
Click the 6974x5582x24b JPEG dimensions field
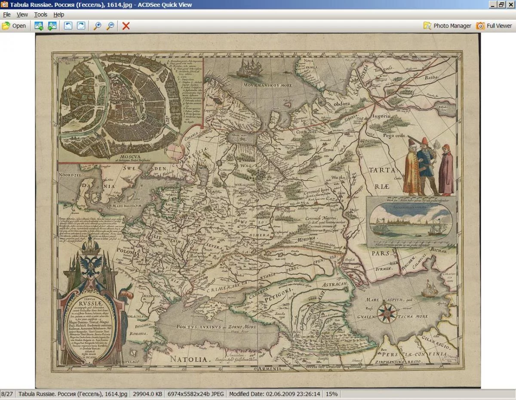coord(196,394)
